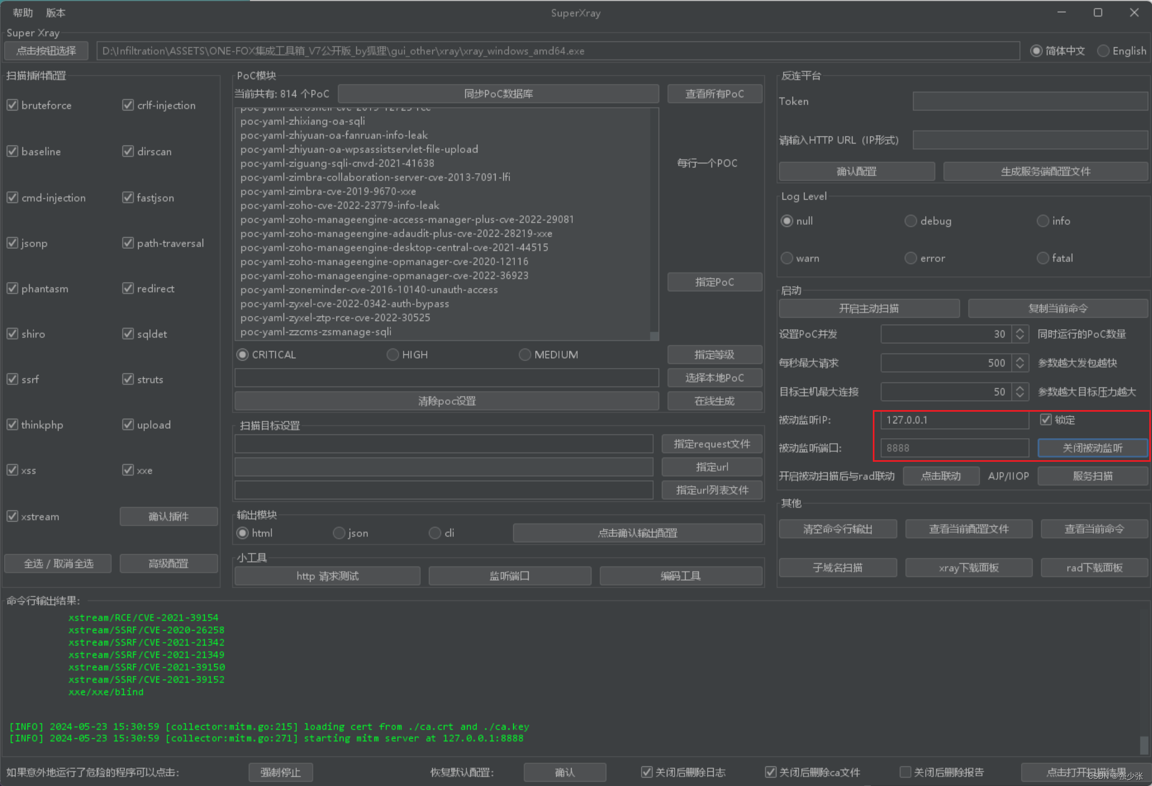Image resolution: width=1152 pixels, height=786 pixels.
Task: Click the 在线生成 button
Action: point(715,401)
